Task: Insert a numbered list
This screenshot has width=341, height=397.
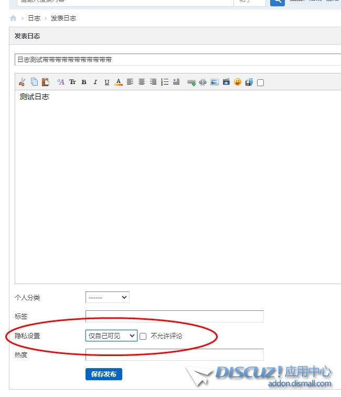Action: click(x=165, y=82)
